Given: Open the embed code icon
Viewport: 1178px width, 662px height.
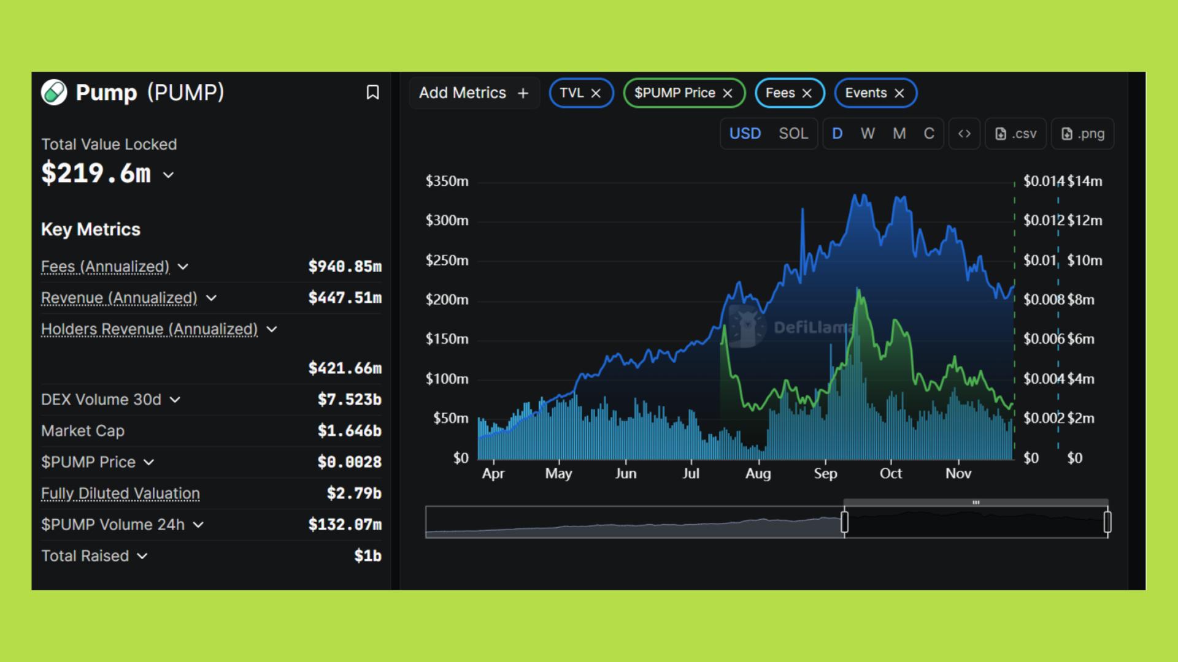Looking at the screenshot, I should (x=964, y=134).
